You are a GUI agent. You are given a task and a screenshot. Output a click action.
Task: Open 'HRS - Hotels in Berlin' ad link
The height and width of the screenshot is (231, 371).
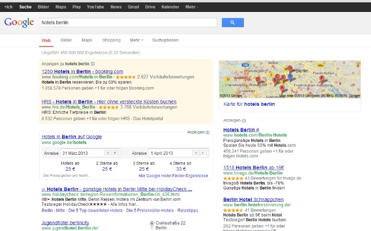pos(109,102)
